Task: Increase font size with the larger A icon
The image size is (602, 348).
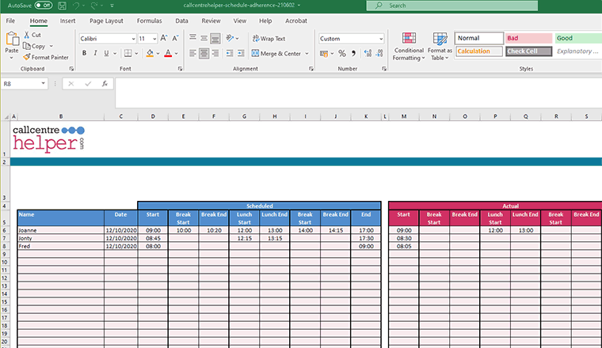Action: (164, 38)
